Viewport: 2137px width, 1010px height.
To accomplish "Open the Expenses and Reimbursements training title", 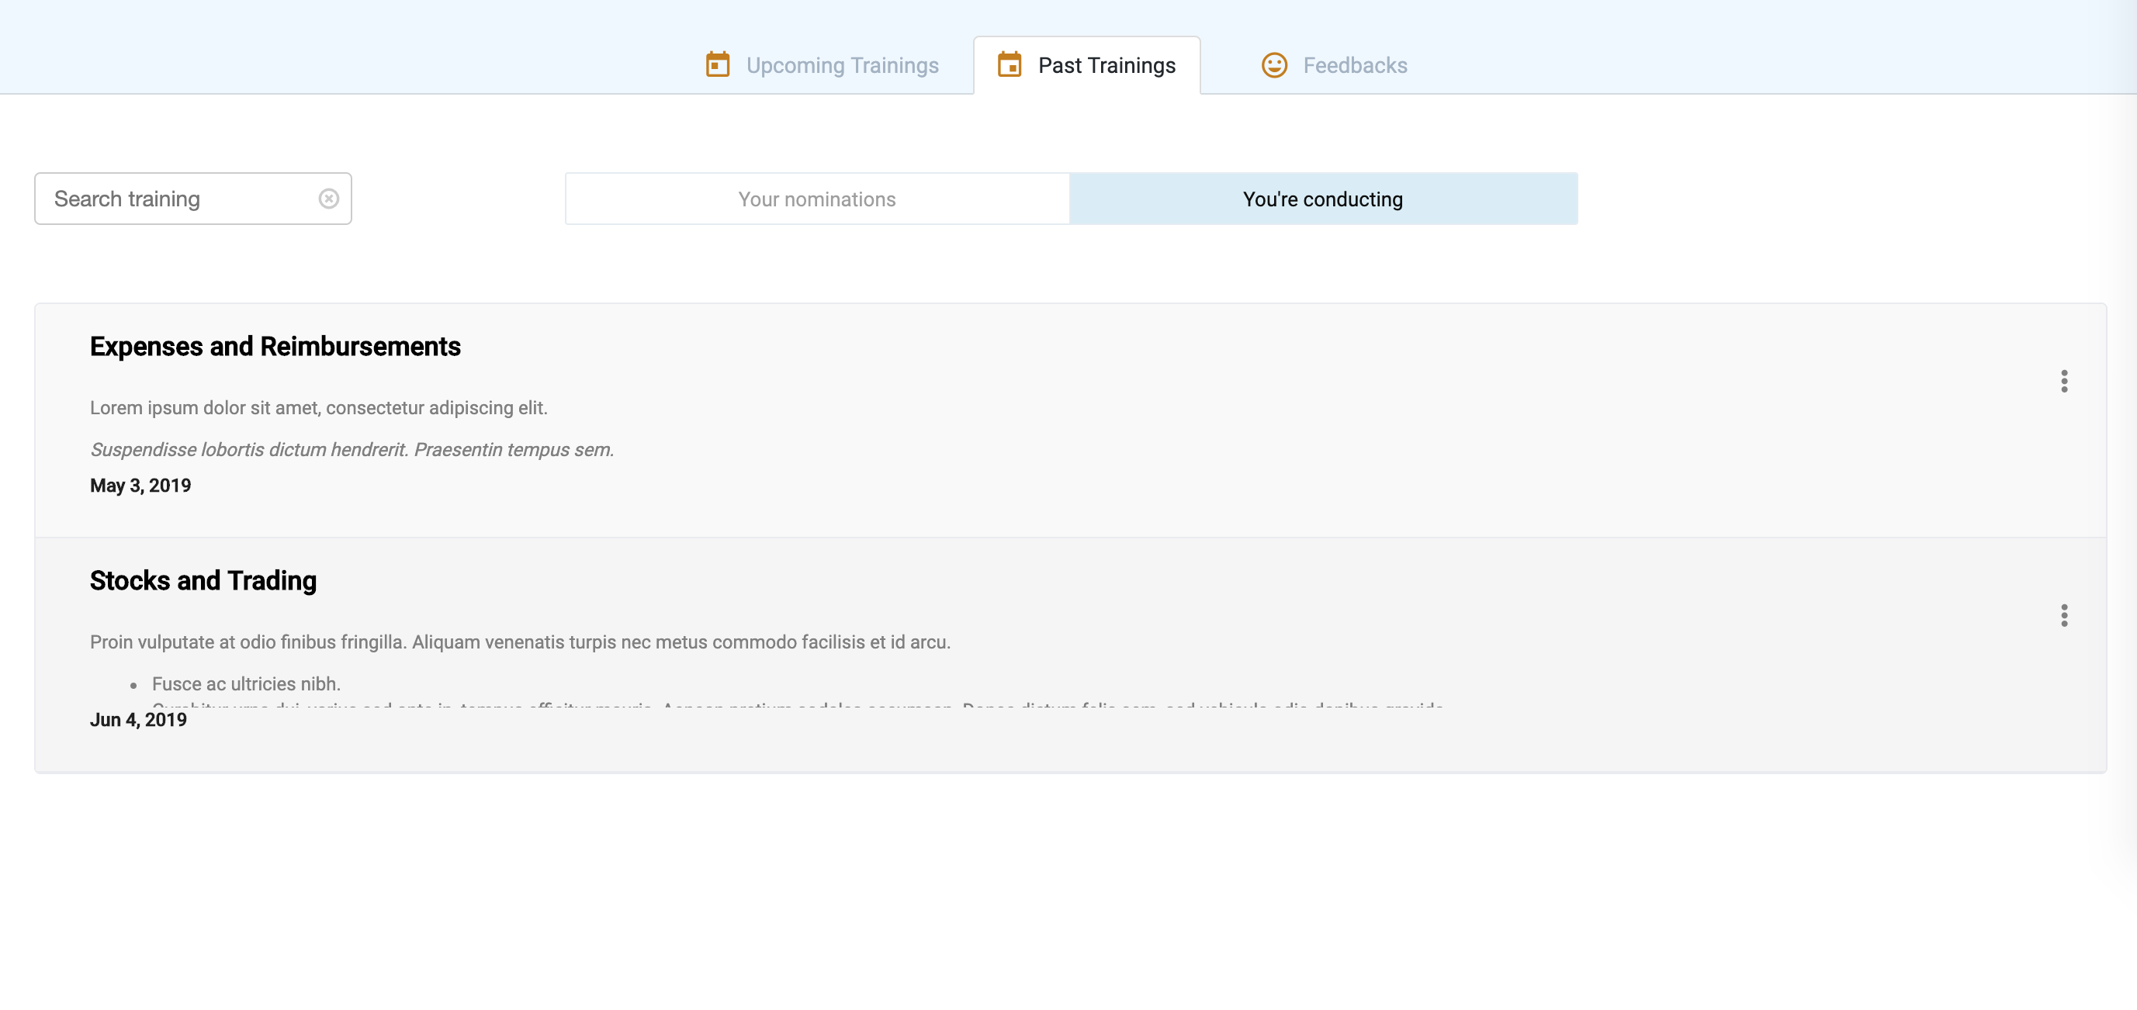I will click(x=275, y=347).
